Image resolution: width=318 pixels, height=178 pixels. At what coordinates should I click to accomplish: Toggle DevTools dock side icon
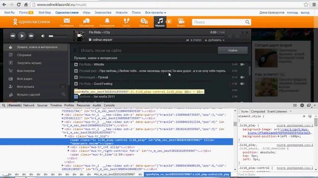309,105
